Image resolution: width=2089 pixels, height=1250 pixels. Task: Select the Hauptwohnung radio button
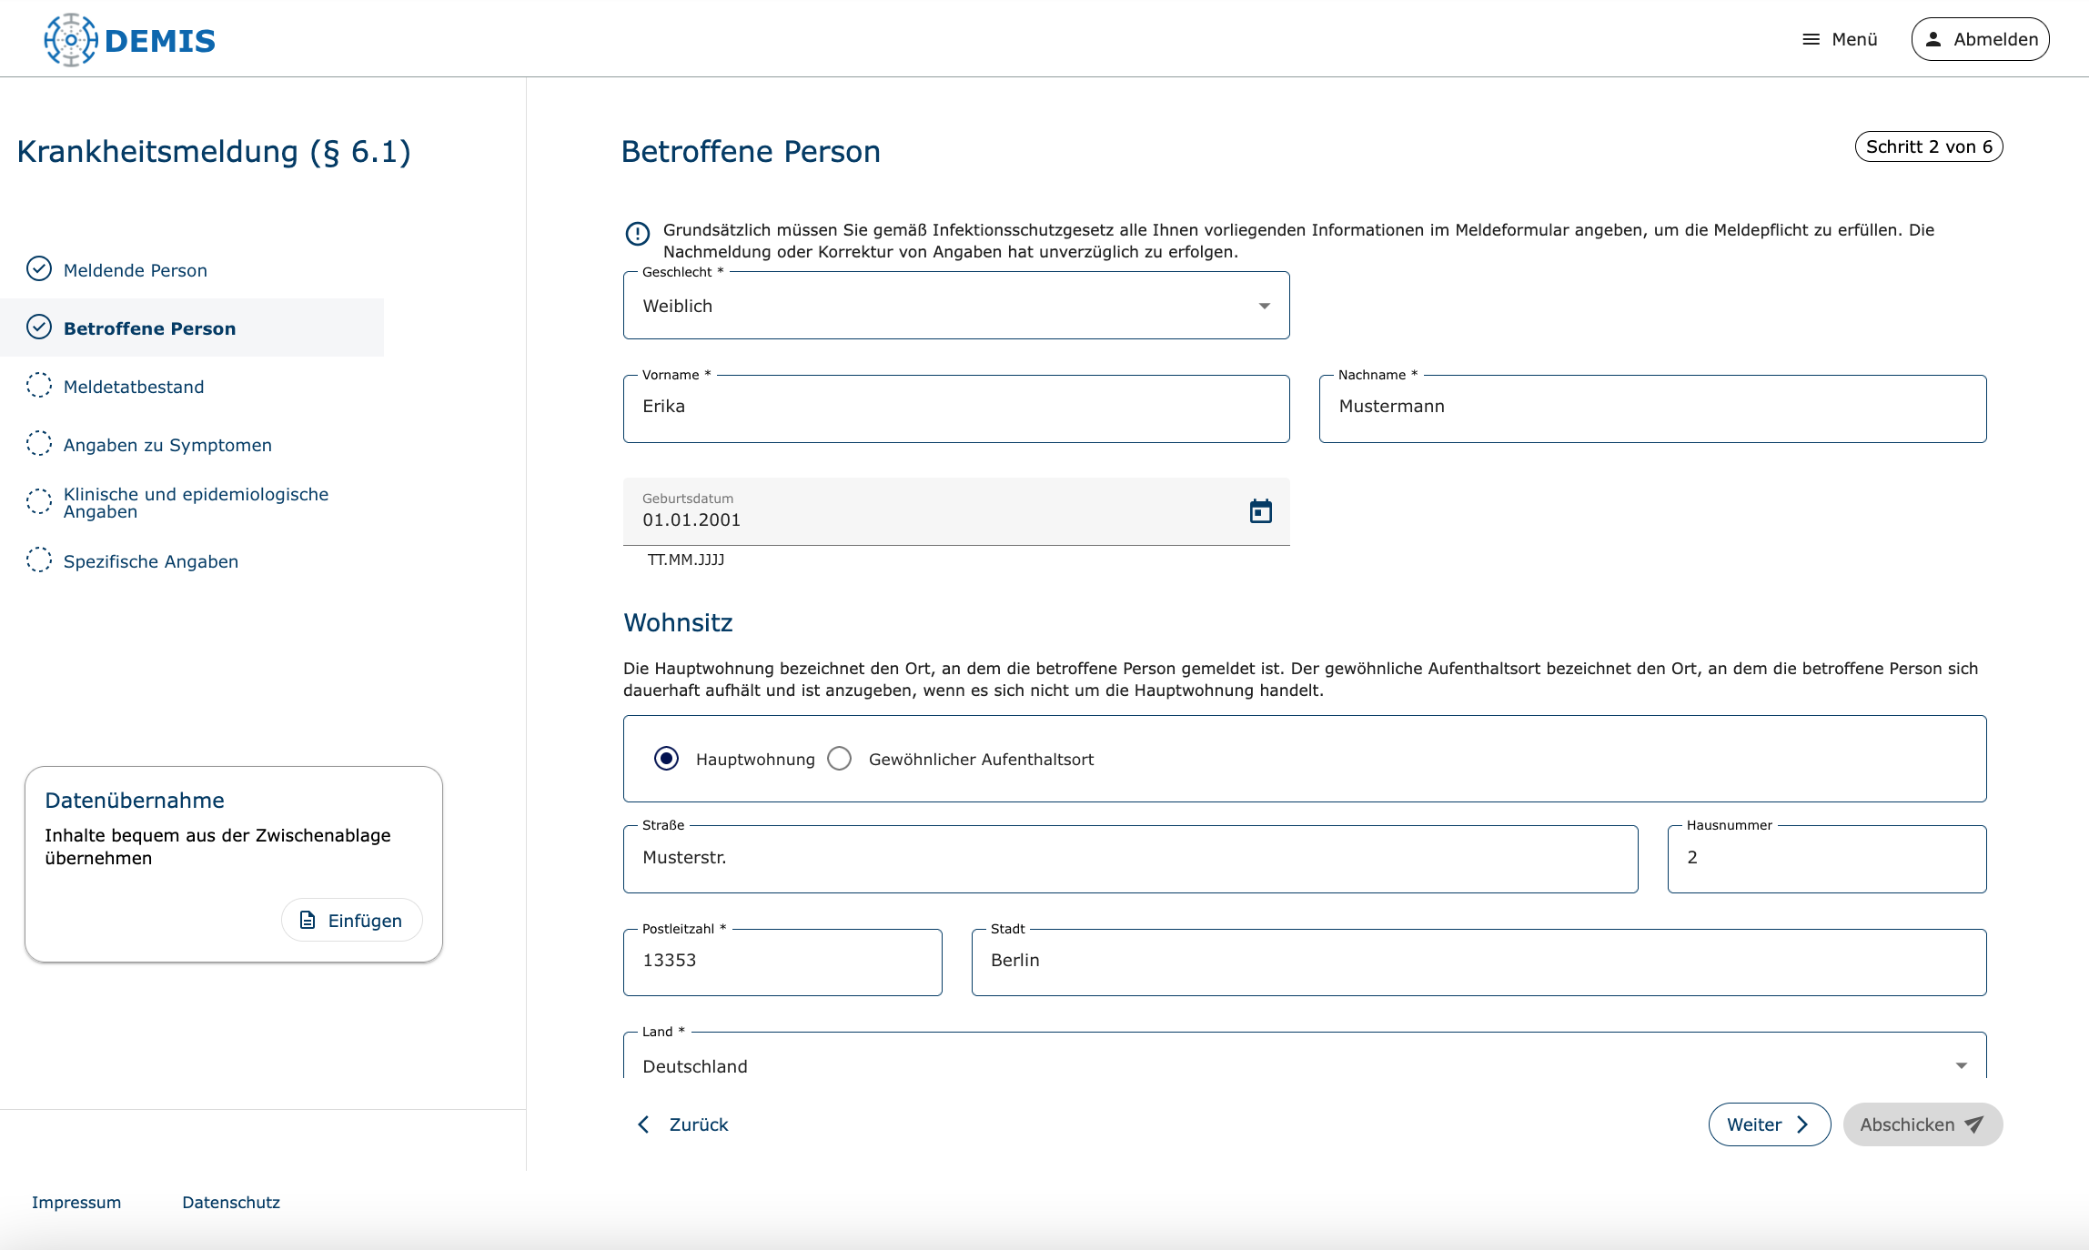[x=666, y=759]
